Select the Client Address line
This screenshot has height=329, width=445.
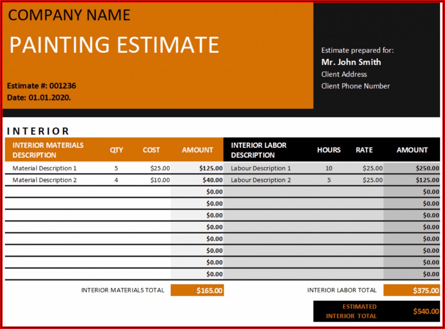coord(344,74)
